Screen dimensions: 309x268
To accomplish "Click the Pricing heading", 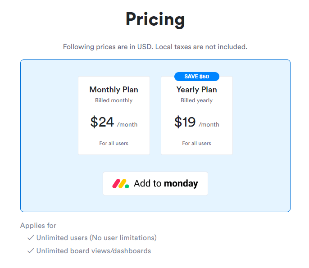I will 155,20.
